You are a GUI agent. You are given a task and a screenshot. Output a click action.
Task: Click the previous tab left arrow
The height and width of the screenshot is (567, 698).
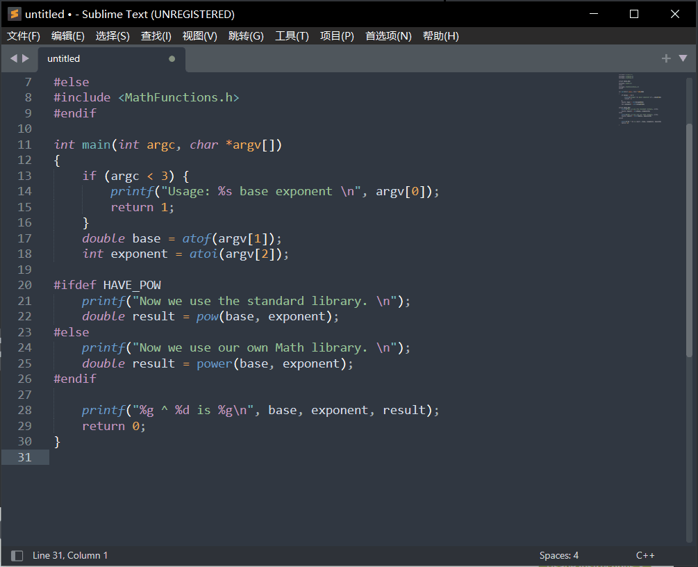(x=13, y=58)
